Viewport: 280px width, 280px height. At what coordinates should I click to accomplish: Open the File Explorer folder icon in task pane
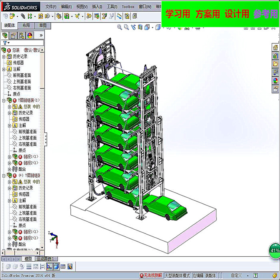click(275, 64)
